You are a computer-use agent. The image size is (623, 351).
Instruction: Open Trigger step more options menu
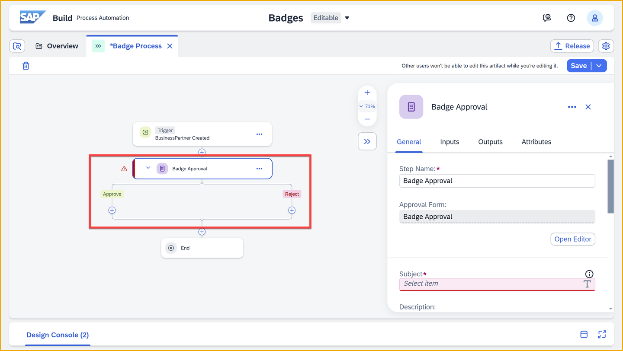coord(259,134)
